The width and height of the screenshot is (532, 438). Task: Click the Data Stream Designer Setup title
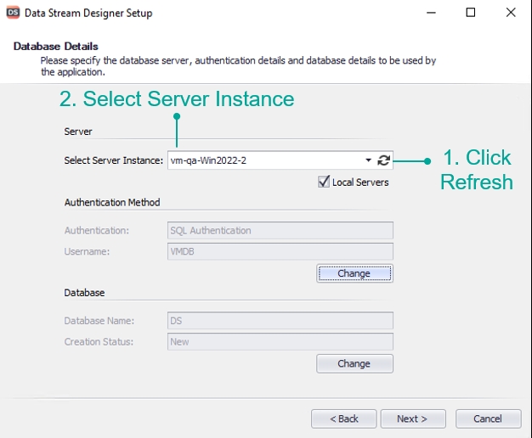88,14
